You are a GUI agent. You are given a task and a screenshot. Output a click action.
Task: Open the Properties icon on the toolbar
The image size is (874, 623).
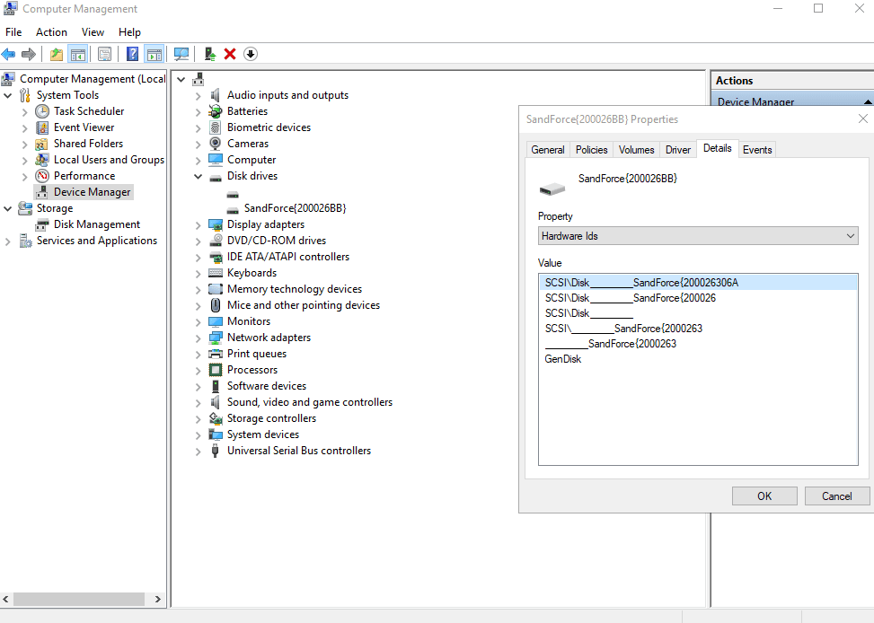tap(104, 54)
